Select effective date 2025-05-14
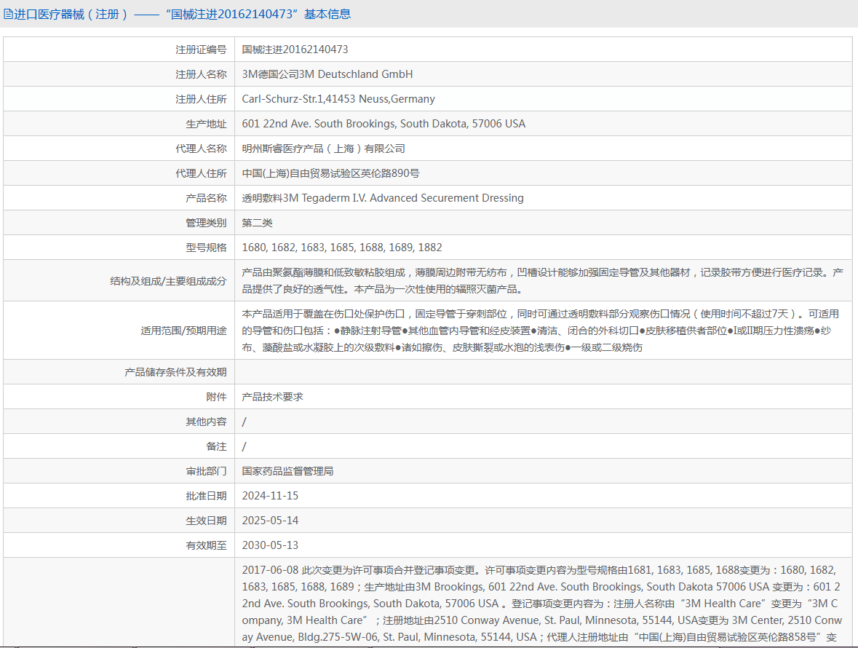 point(270,521)
